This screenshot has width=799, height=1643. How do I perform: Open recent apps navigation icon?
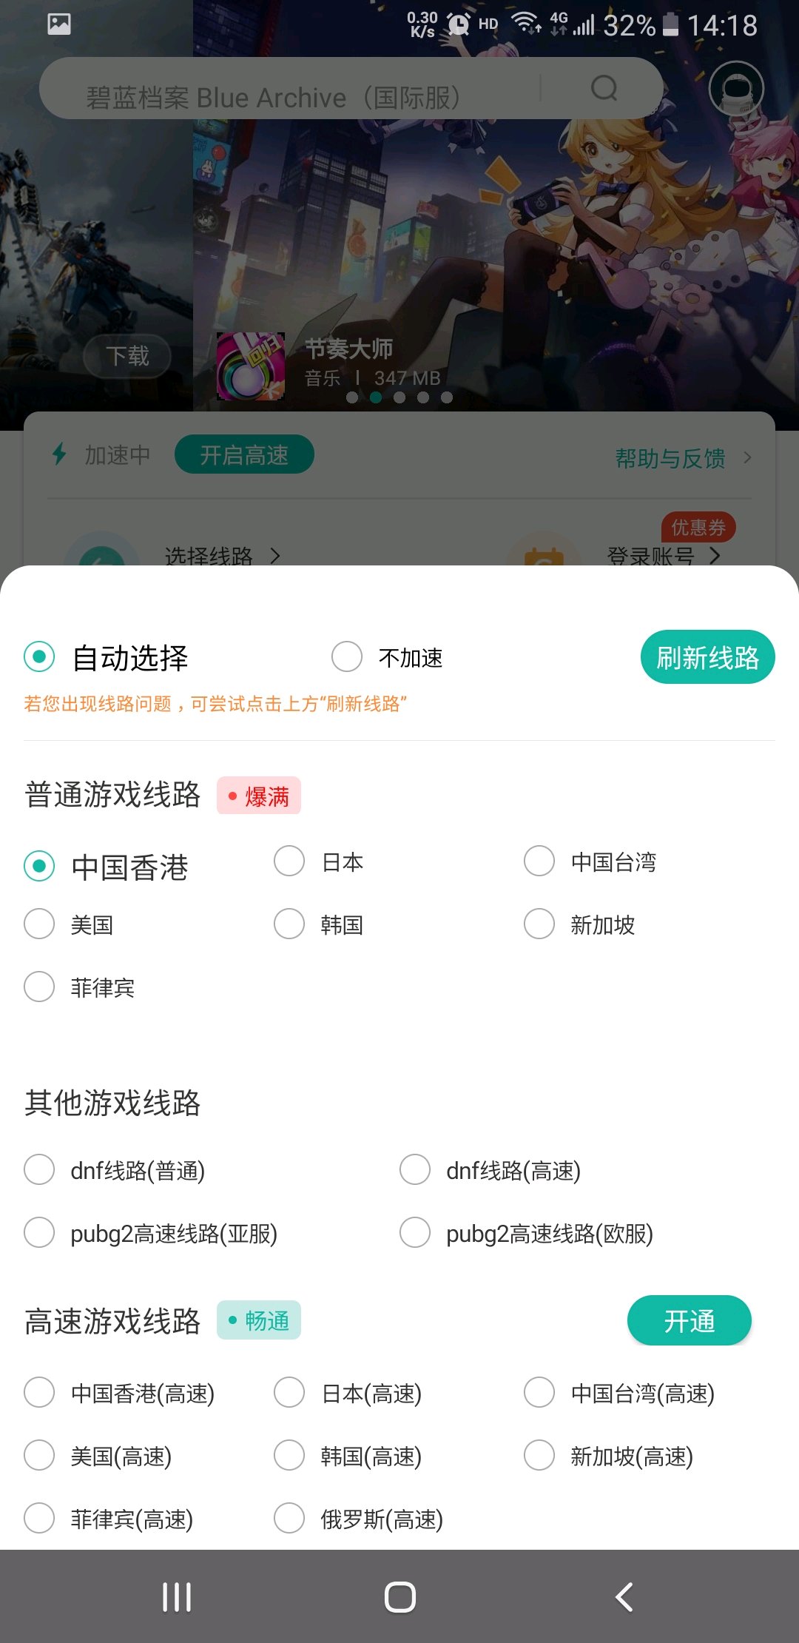[177, 1597]
